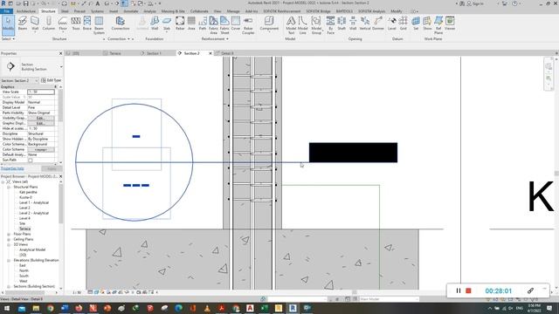The width and height of the screenshot is (559, 314).
Task: Switch to the Detail 0 view tab
Action: pos(227,53)
